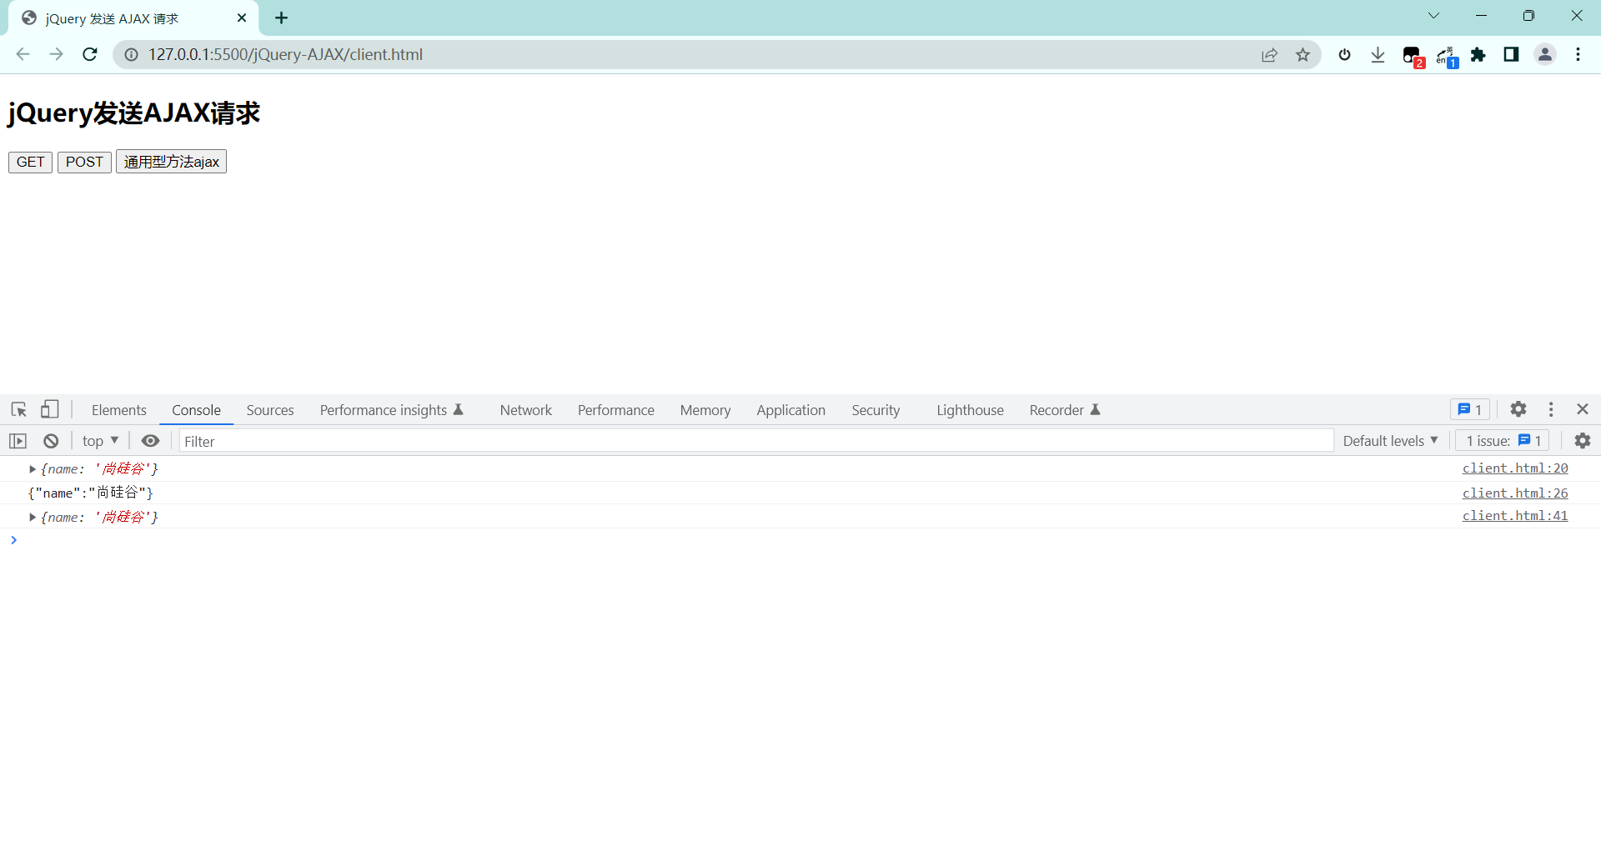The image size is (1601, 846).
Task: Click the POST button
Action: (x=84, y=162)
